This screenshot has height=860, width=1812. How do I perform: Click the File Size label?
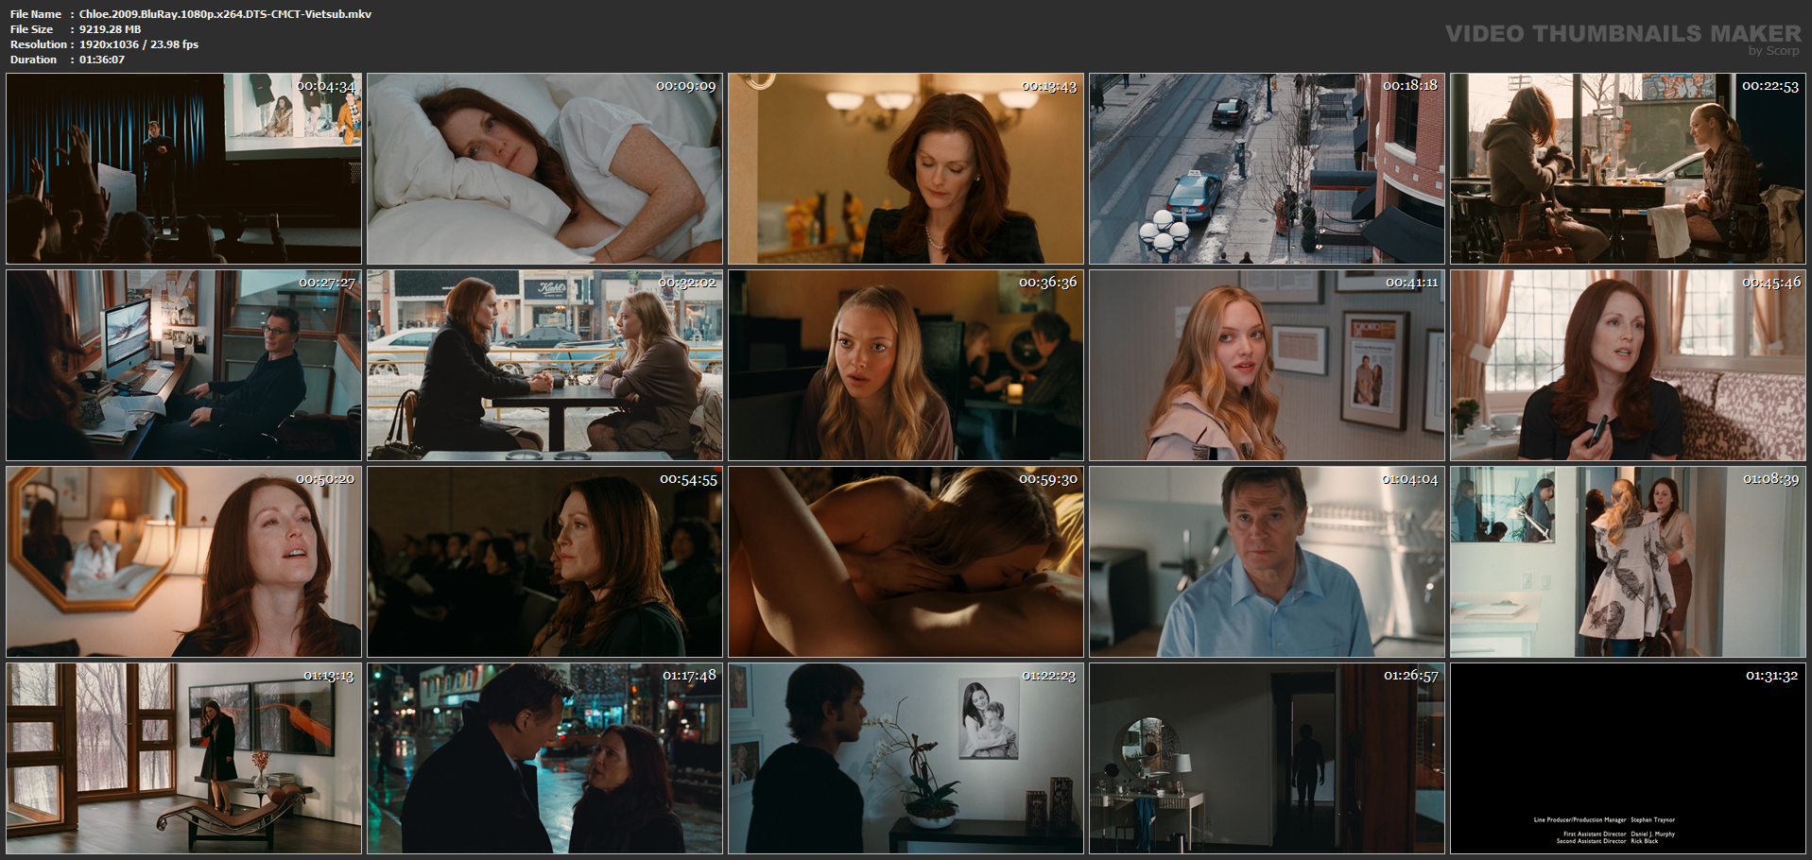click(32, 29)
